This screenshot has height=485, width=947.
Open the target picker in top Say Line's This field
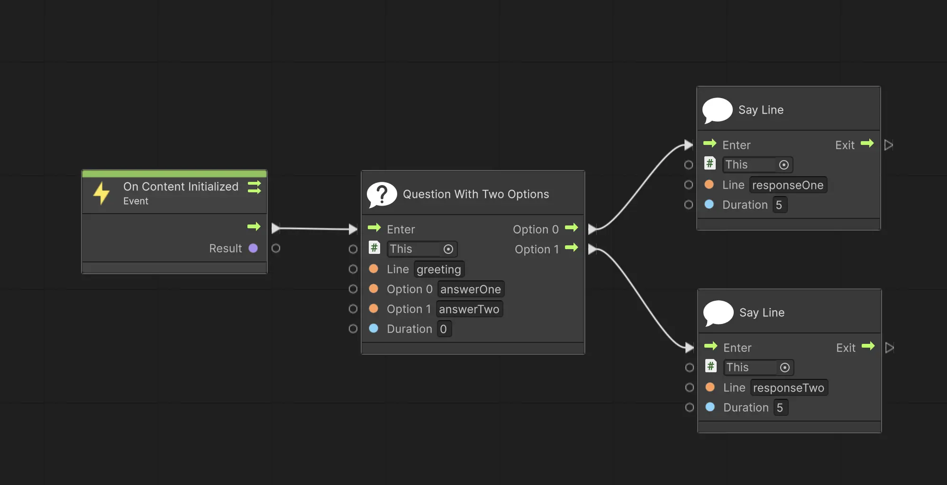[x=784, y=164]
